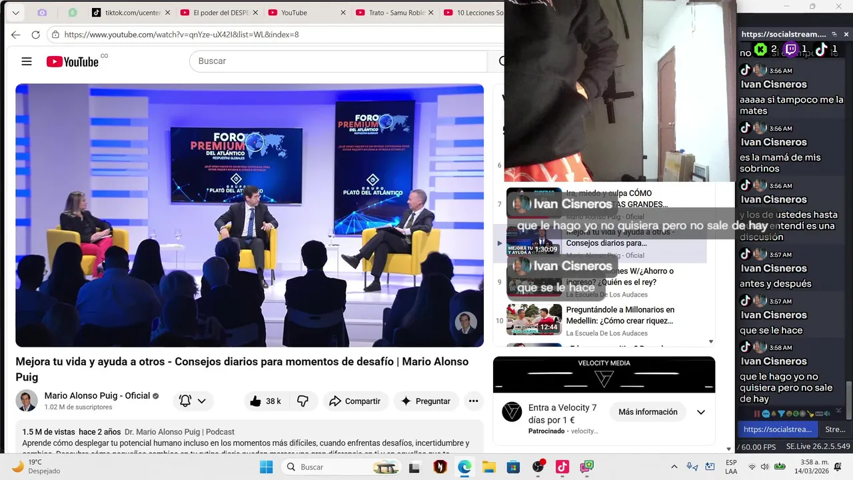The width and height of the screenshot is (853, 480).
Task: Dislike the Mario Alonso Puig video
Action: tap(303, 401)
